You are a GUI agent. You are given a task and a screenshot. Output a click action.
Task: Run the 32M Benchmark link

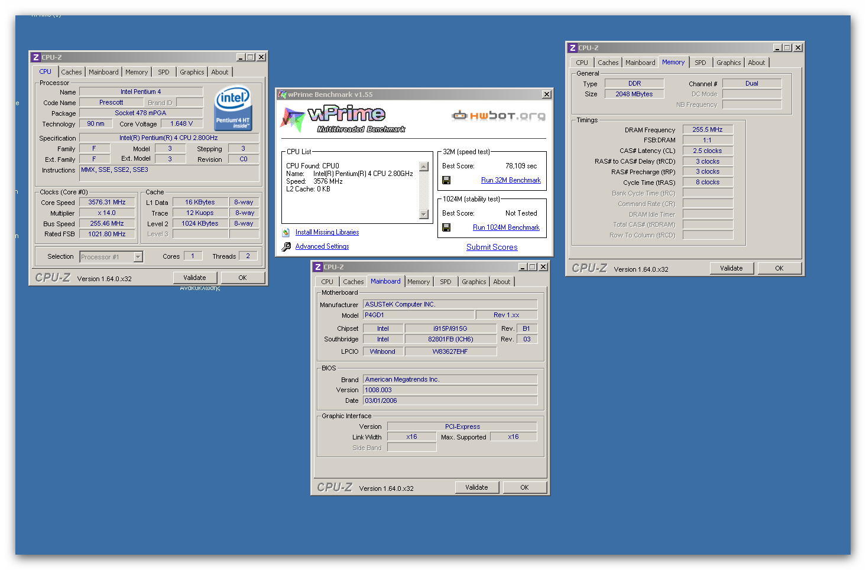click(511, 180)
